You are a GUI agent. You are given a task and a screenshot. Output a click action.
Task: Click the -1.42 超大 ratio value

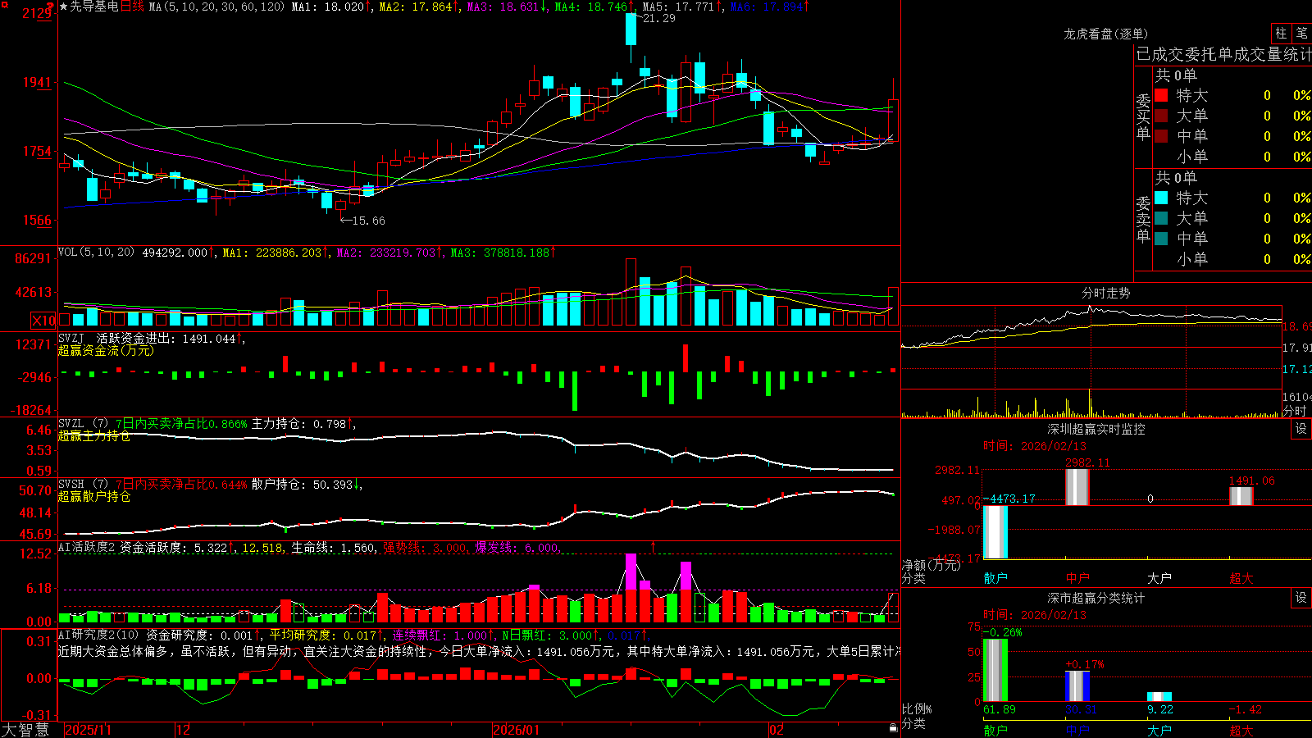coord(1246,709)
